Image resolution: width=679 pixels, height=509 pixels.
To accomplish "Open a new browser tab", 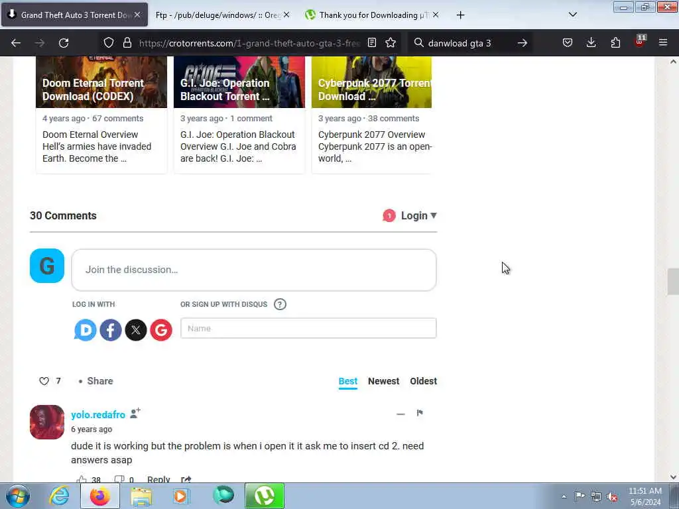I will pyautogui.click(x=460, y=15).
